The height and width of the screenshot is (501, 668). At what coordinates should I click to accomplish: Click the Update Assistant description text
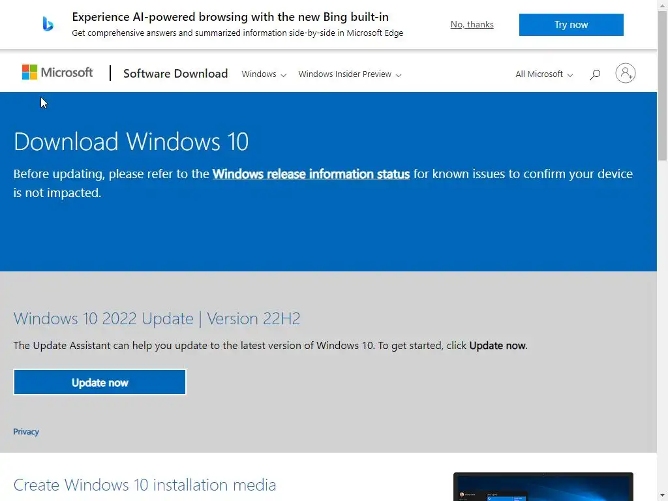click(270, 346)
